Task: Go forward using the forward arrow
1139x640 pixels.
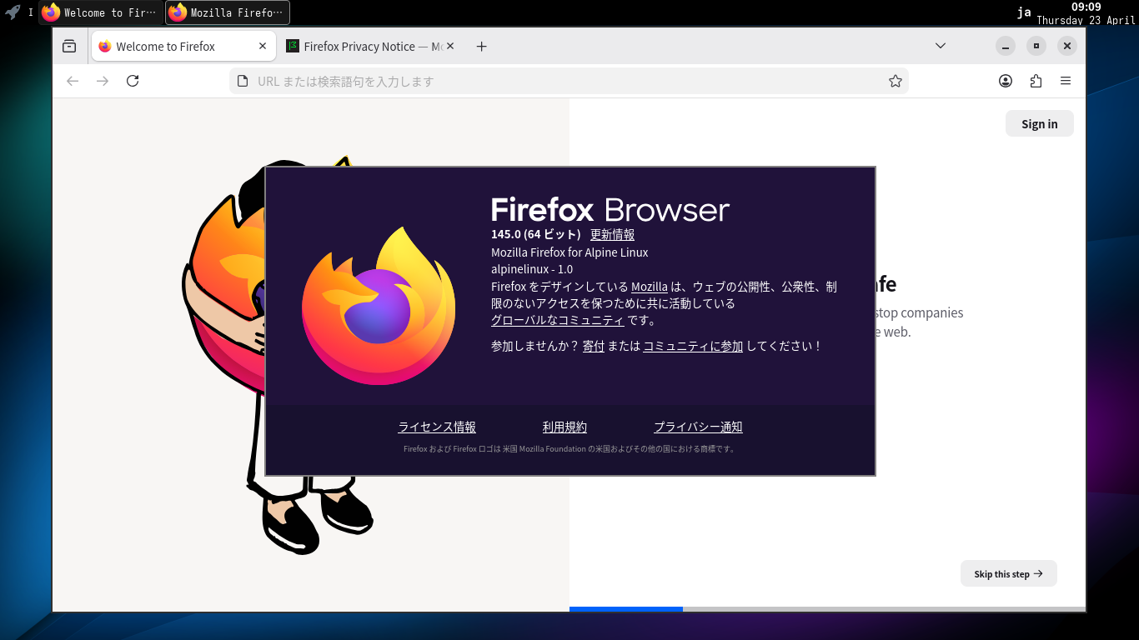Action: (x=103, y=81)
